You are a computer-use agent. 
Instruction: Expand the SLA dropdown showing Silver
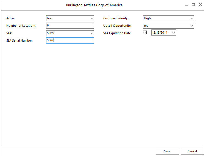pos(70,33)
